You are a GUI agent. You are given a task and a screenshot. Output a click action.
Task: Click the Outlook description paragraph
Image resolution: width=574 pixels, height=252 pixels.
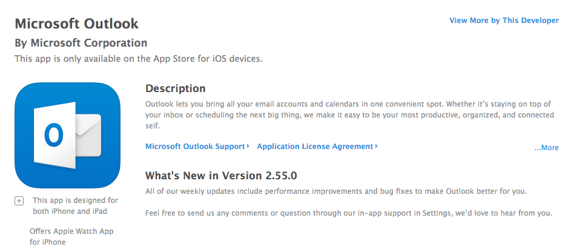click(x=349, y=115)
